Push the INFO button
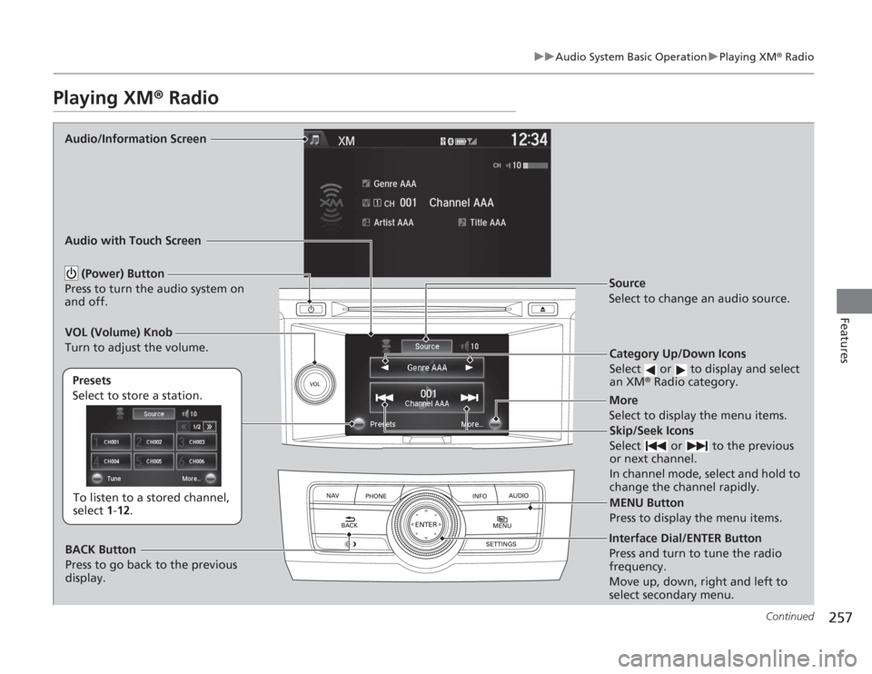The image size is (872, 674). coord(480,496)
